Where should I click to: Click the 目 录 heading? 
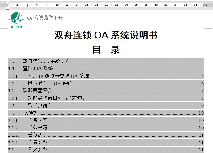coord(106,50)
